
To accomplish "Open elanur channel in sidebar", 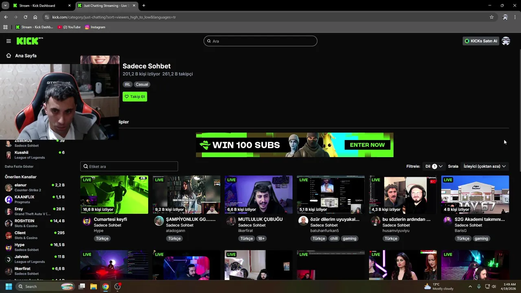I will (35, 188).
